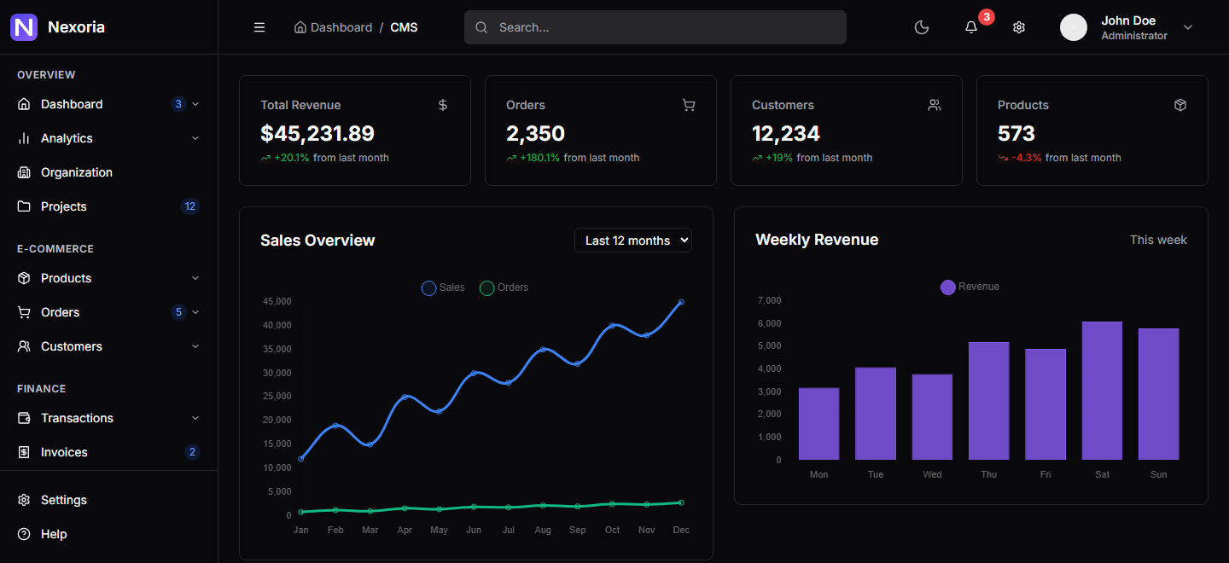
Task: Click the Orders badge showing 5
Action: click(x=178, y=312)
